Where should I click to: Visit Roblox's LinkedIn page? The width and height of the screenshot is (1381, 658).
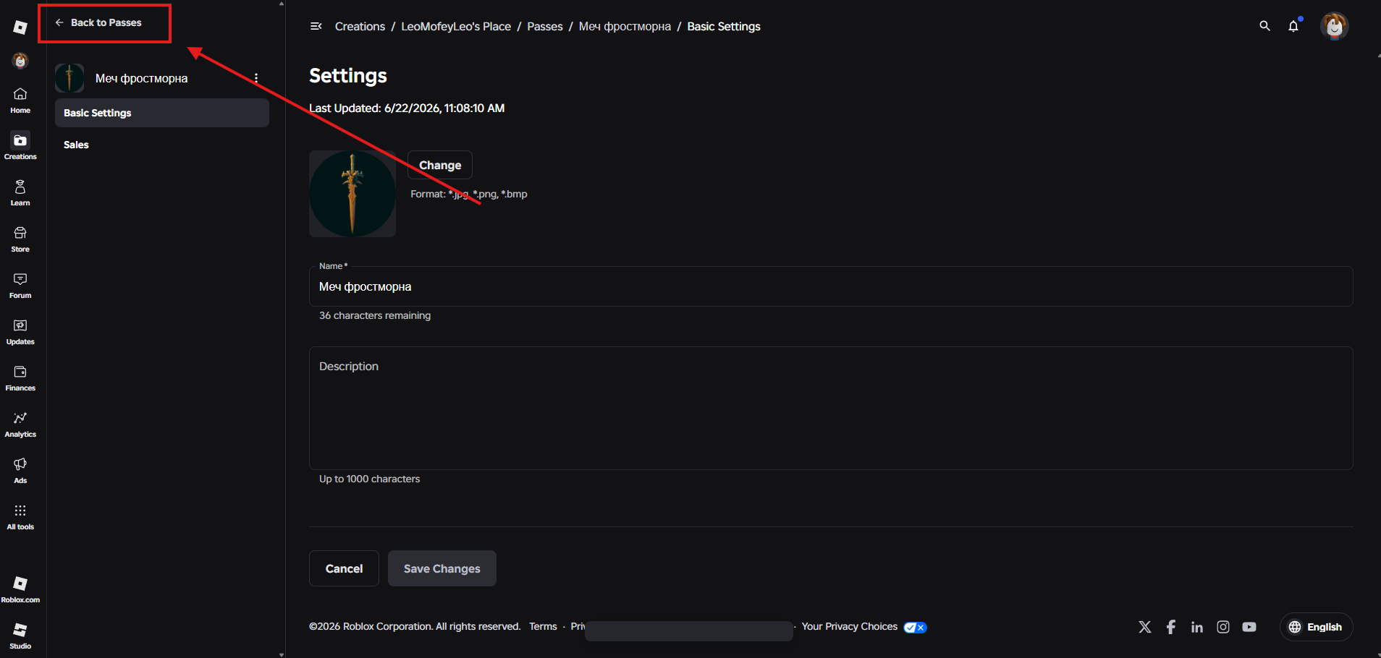[x=1197, y=627]
